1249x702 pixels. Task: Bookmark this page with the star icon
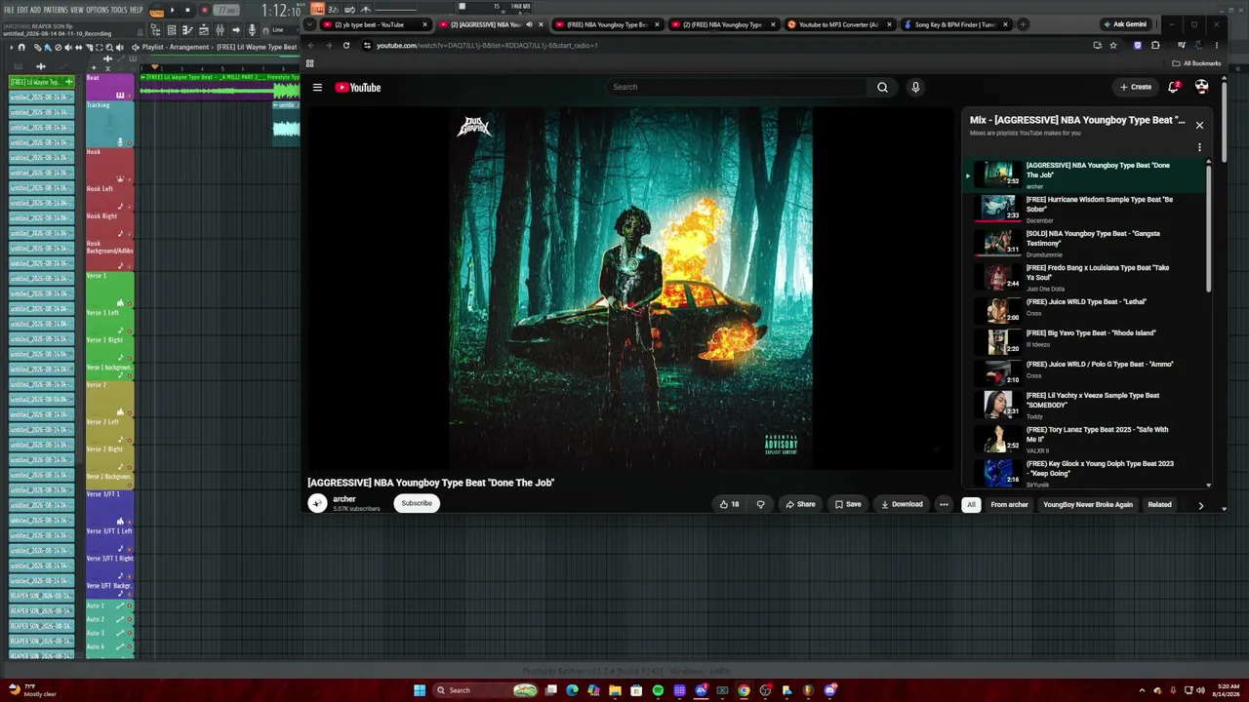[x=1113, y=45]
